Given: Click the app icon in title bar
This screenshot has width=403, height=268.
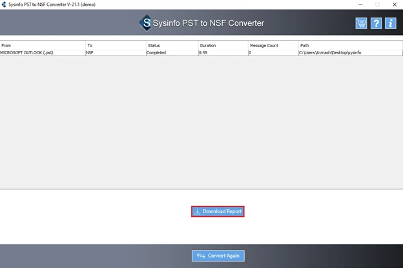Looking at the screenshot, I should point(4,5).
